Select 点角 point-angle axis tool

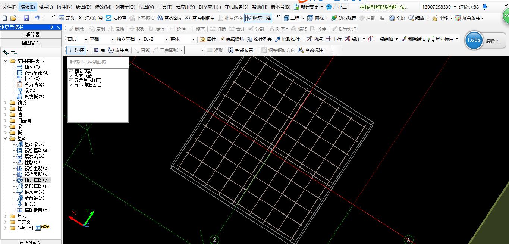click(352, 39)
